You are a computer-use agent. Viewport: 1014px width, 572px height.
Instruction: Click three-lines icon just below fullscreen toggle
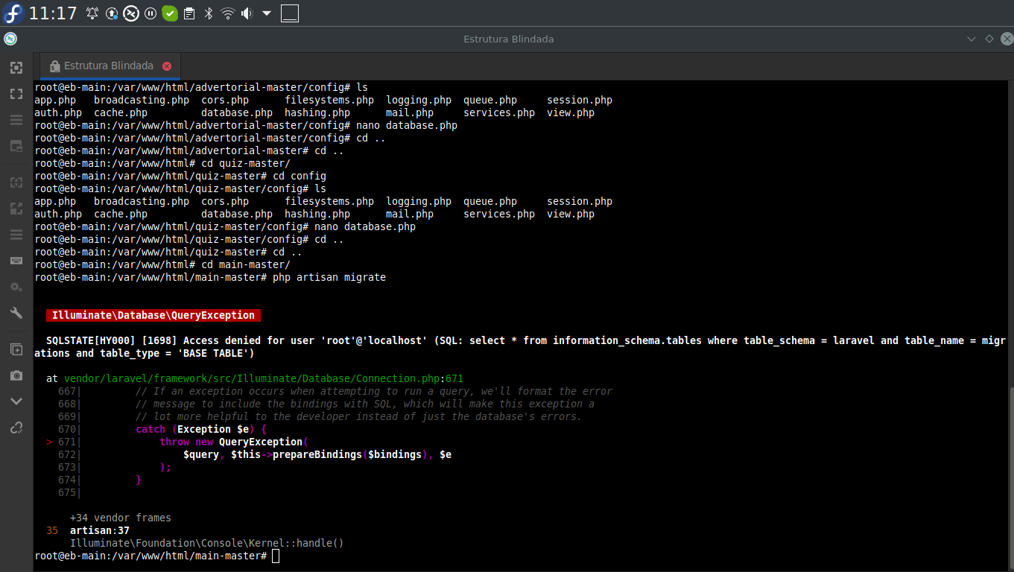(16, 120)
